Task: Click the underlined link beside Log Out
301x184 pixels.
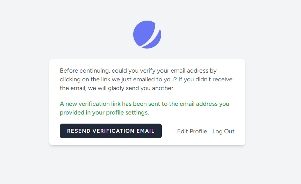Action: (192, 131)
